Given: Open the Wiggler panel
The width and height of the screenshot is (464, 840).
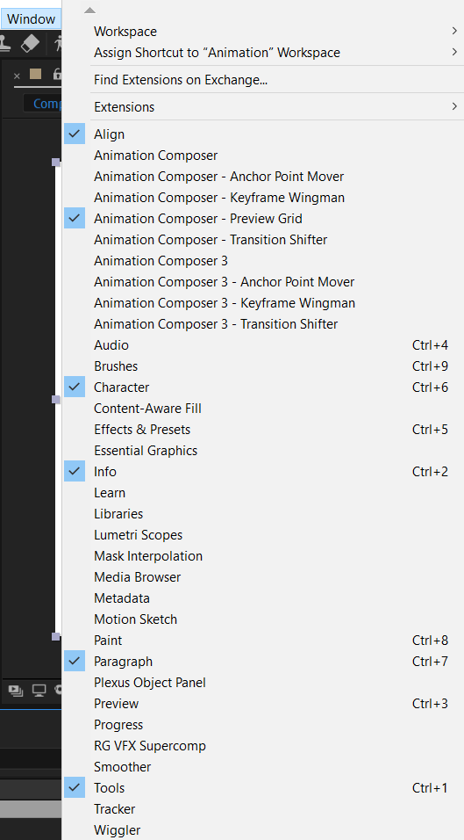Looking at the screenshot, I should click(262, 830).
